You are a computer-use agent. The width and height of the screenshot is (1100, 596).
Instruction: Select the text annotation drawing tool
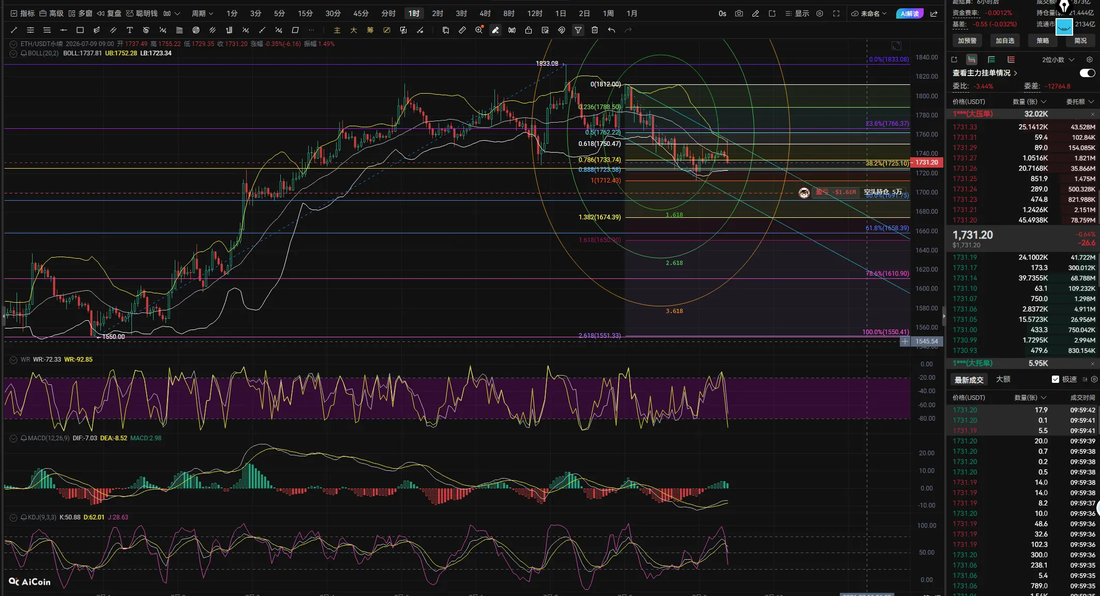coord(130,30)
